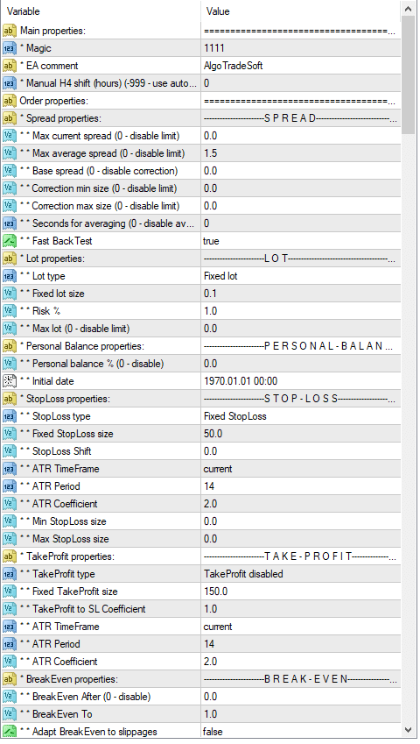The image size is (420, 744).
Task: Select ATR Coefficient label under TakeProfit properties
Action: tap(59, 662)
